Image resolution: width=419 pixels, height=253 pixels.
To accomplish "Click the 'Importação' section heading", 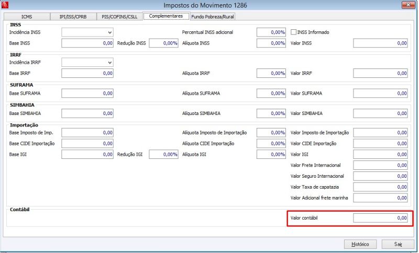I will 24,125.
